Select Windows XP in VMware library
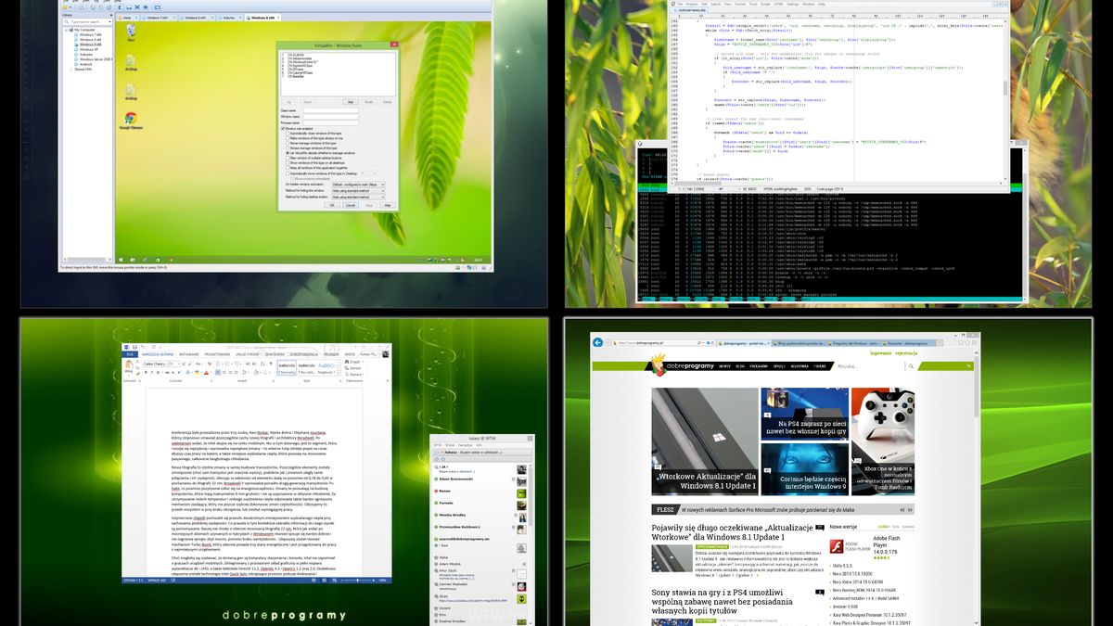Image resolution: width=1113 pixels, height=626 pixels. click(89, 49)
